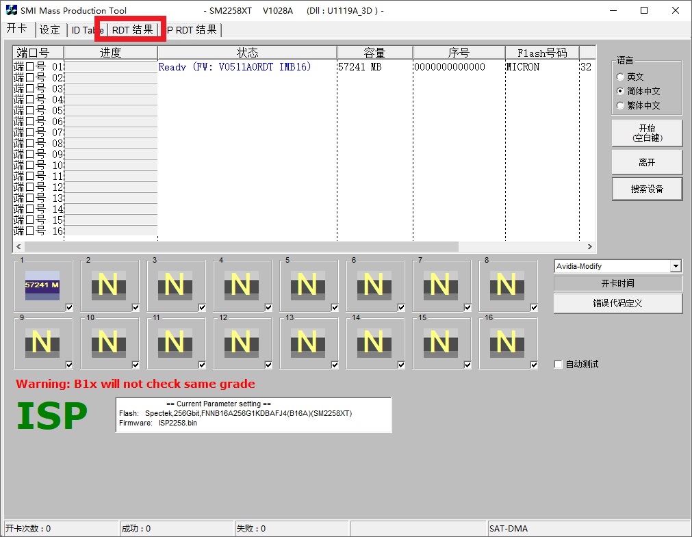
Task: Click the horizontal scrollbar left arrow
Action: [x=18, y=246]
